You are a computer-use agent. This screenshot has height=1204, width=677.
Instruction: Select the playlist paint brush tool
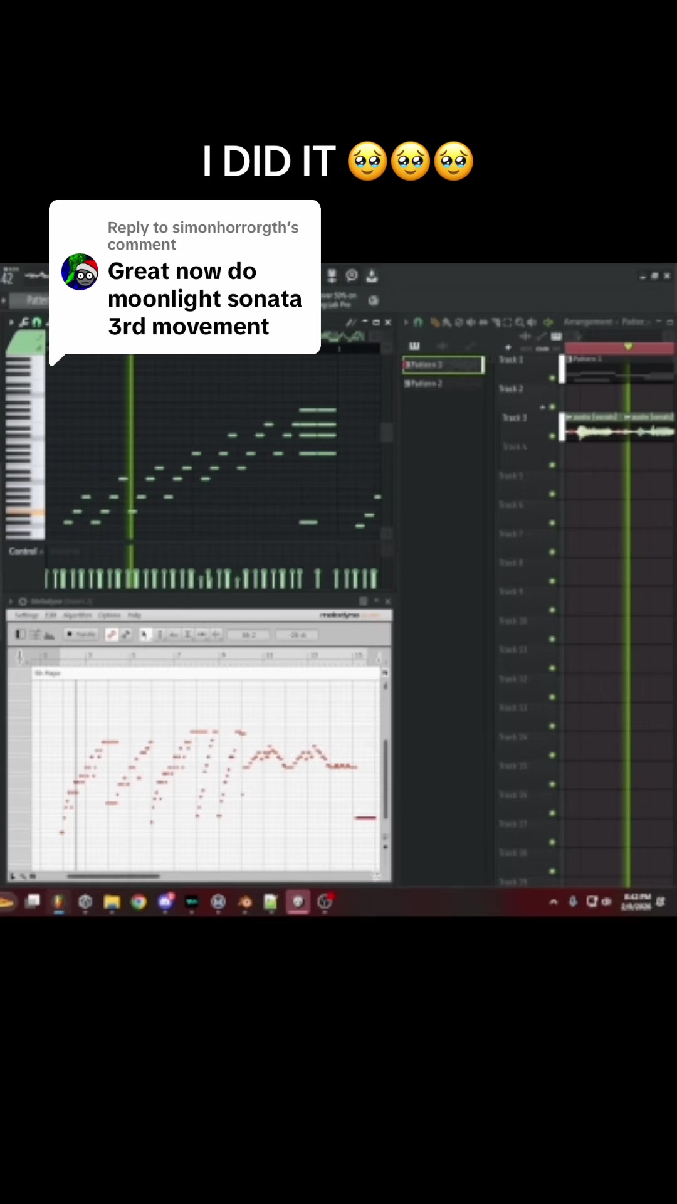coord(446,322)
